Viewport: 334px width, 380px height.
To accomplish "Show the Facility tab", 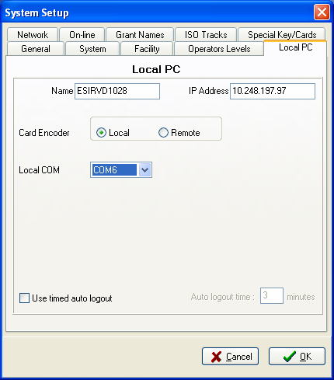I will click(x=147, y=49).
